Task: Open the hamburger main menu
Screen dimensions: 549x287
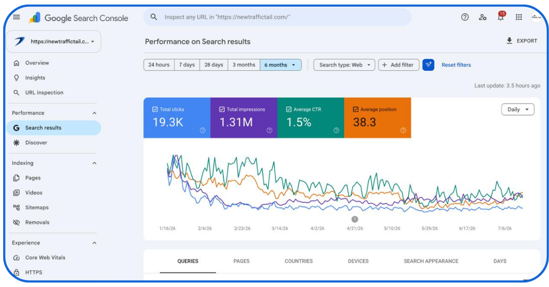Action: pos(16,17)
